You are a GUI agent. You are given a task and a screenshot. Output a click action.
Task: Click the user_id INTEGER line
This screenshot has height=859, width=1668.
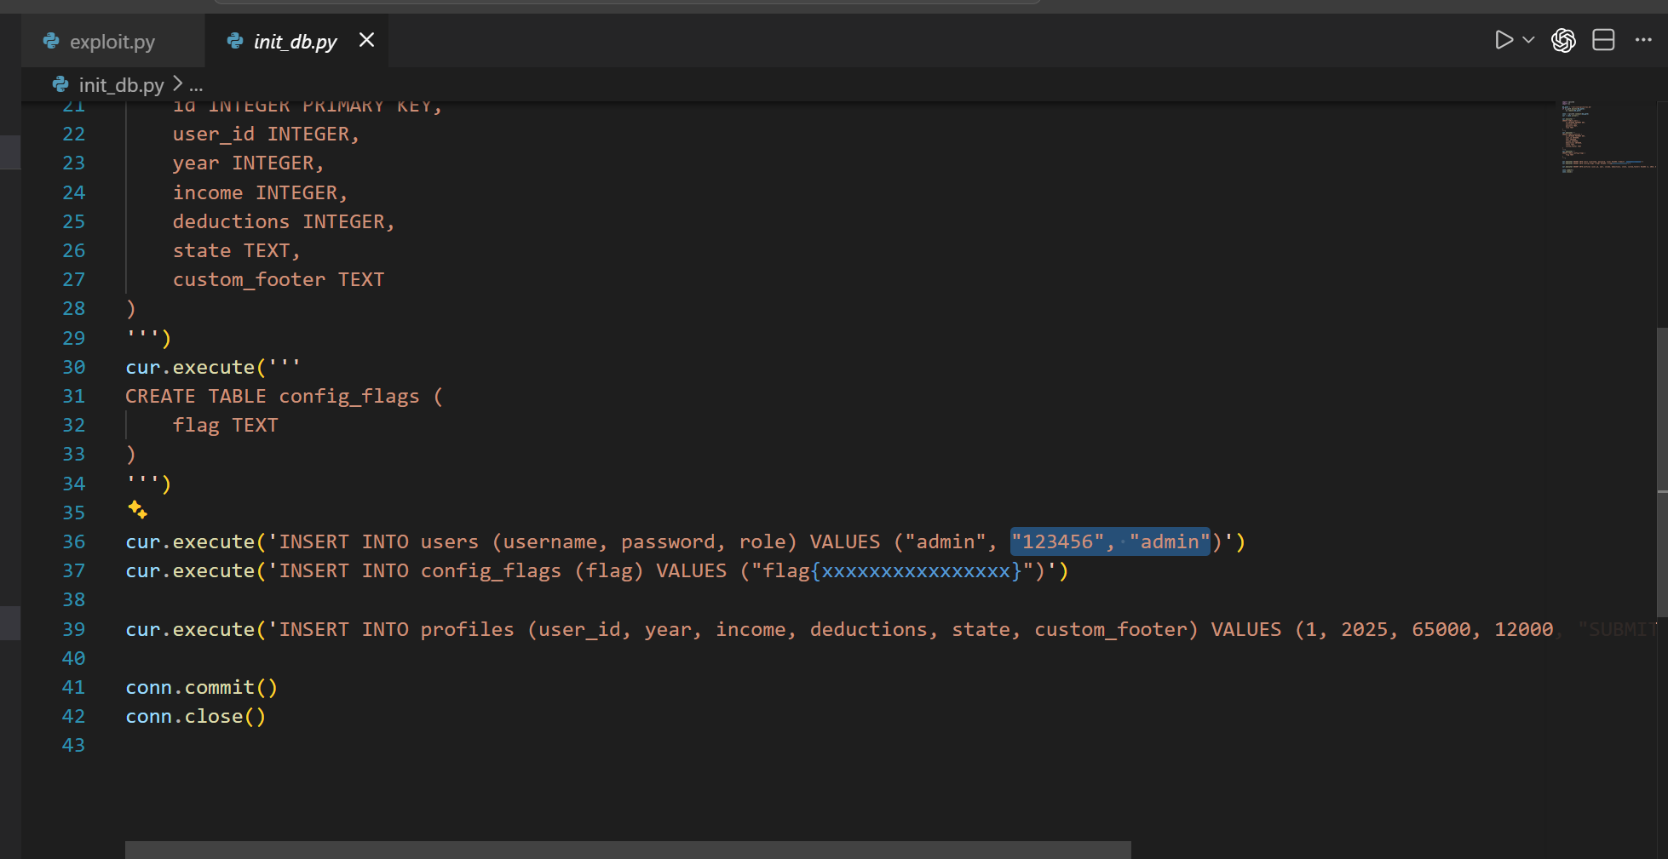coord(267,134)
